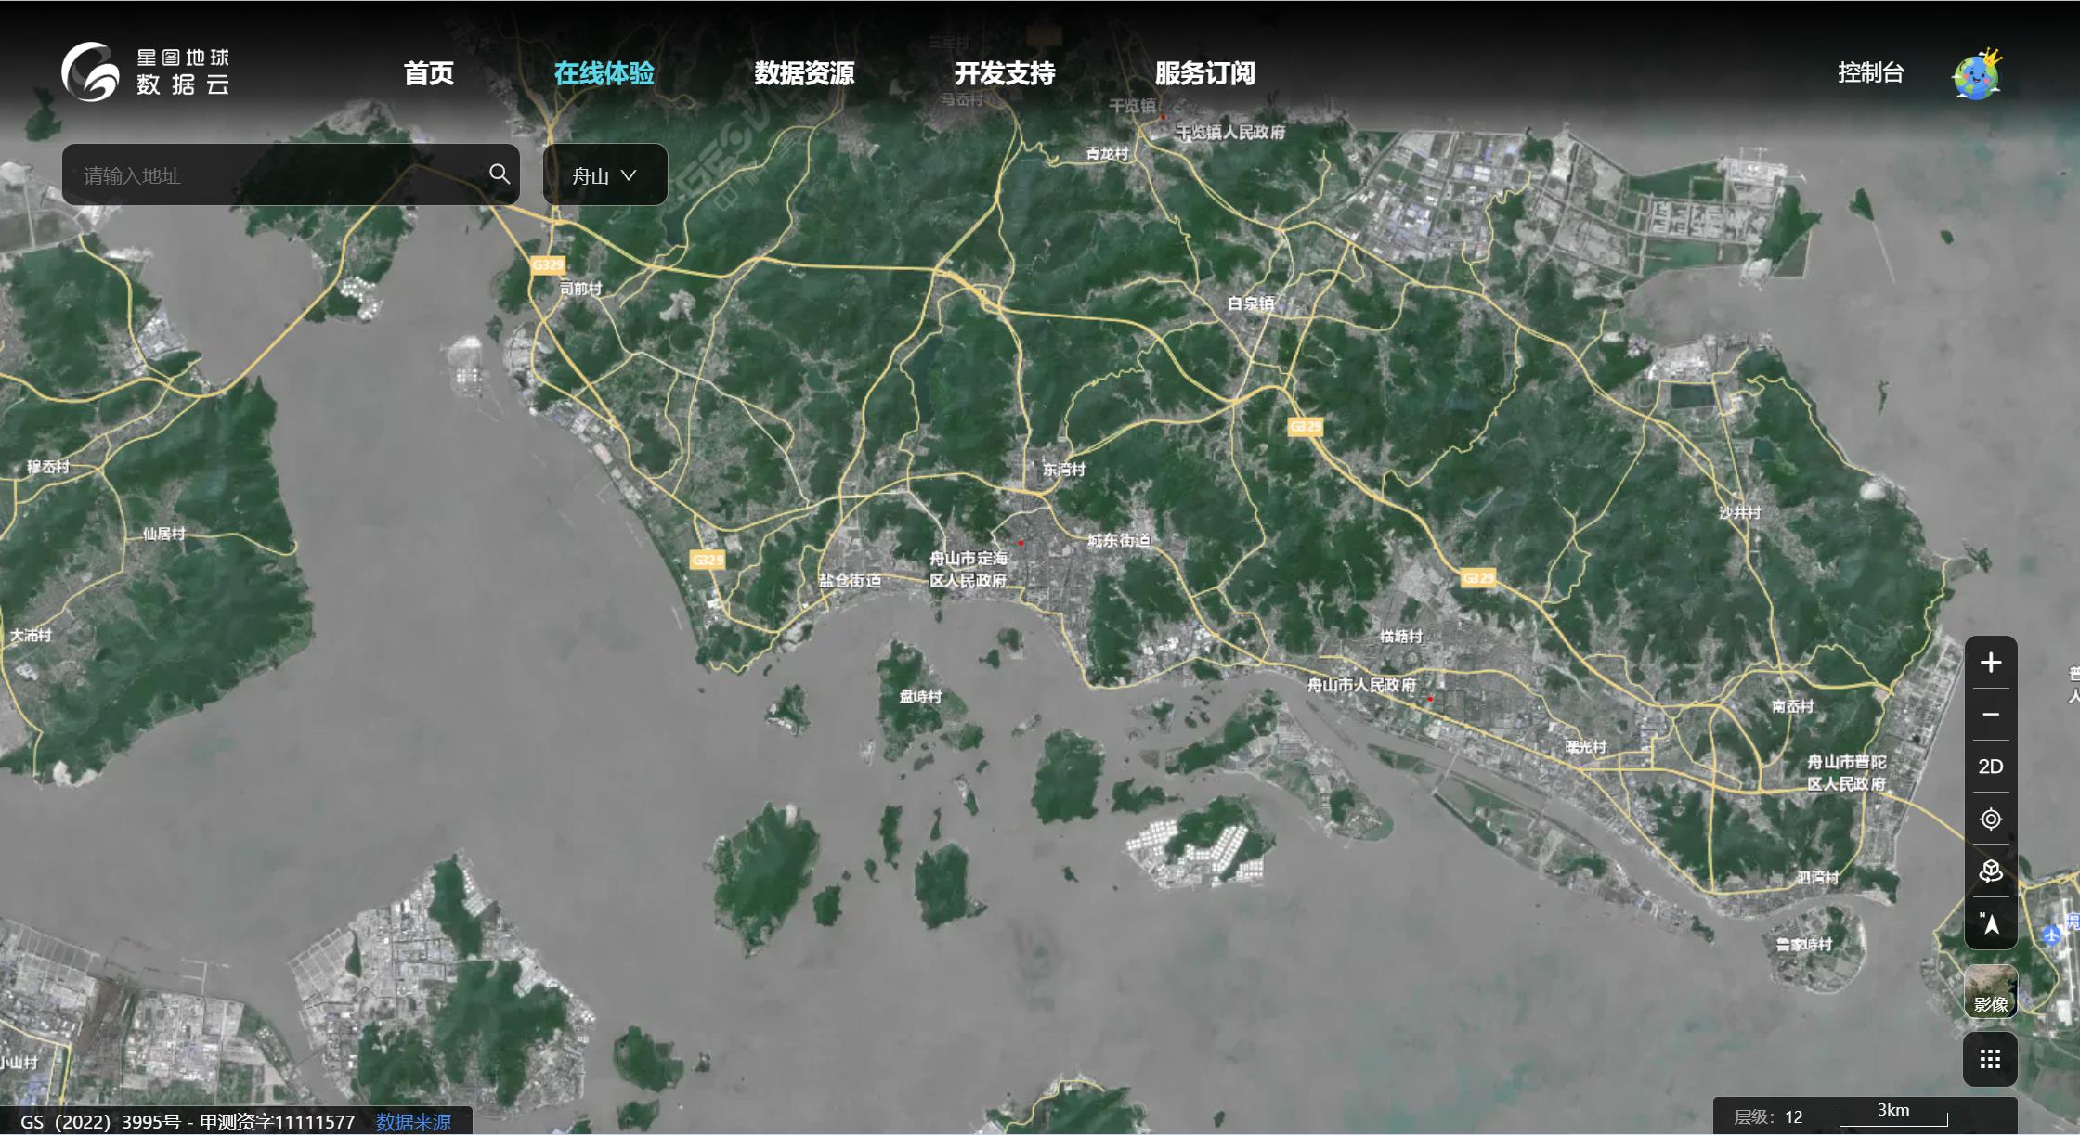The height and width of the screenshot is (1135, 2080).
Task: Click the 仙居村 map label
Action: (x=163, y=534)
